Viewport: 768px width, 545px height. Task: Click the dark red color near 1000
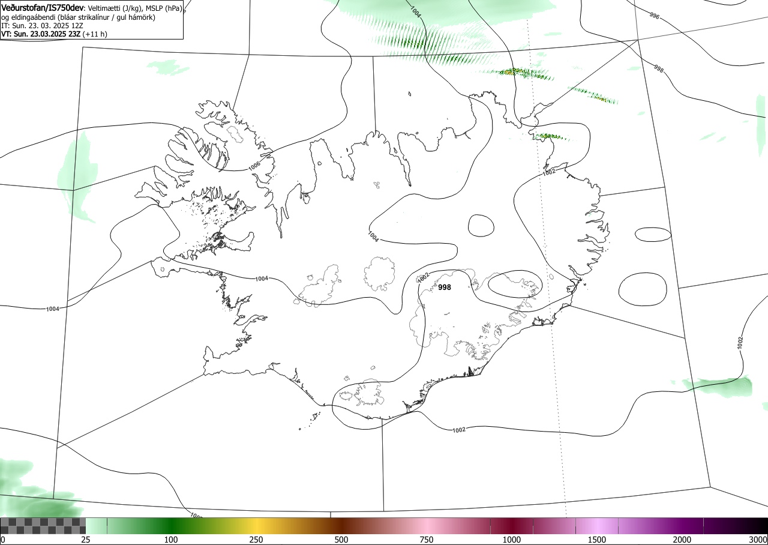pos(512,526)
